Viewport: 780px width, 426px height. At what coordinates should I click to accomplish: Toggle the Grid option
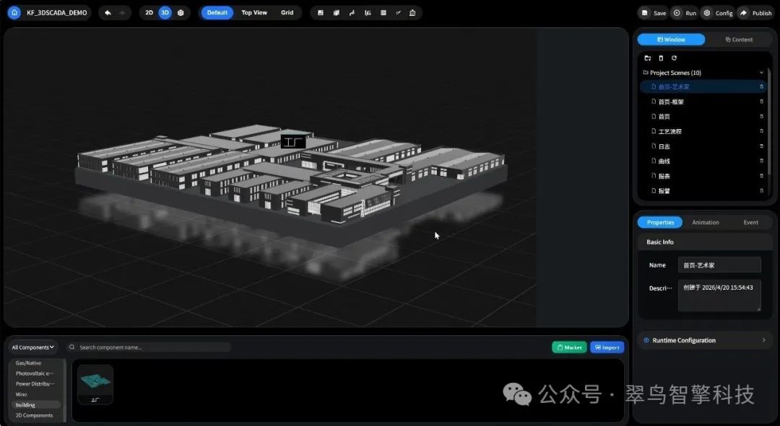point(287,13)
